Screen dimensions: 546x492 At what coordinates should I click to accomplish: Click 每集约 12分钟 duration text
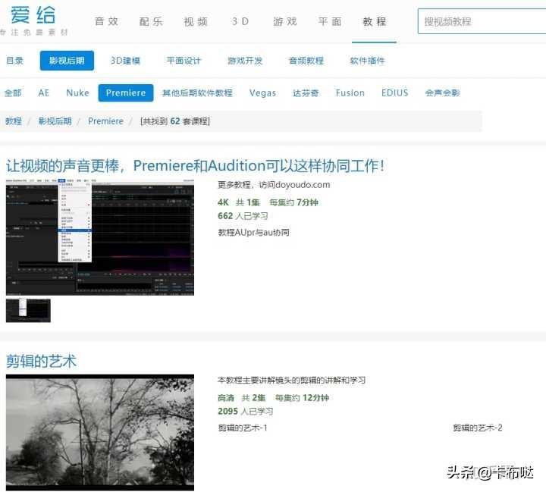303,398
